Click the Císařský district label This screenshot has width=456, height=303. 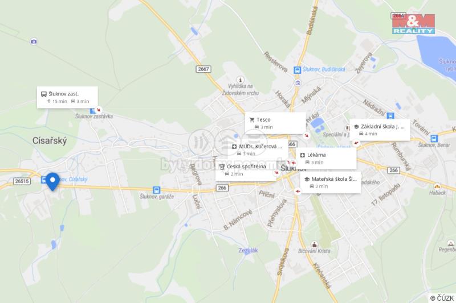[50, 140]
